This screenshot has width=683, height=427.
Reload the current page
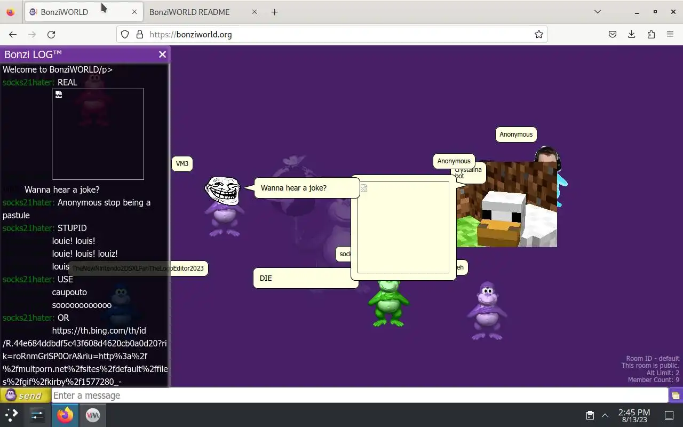(x=51, y=34)
